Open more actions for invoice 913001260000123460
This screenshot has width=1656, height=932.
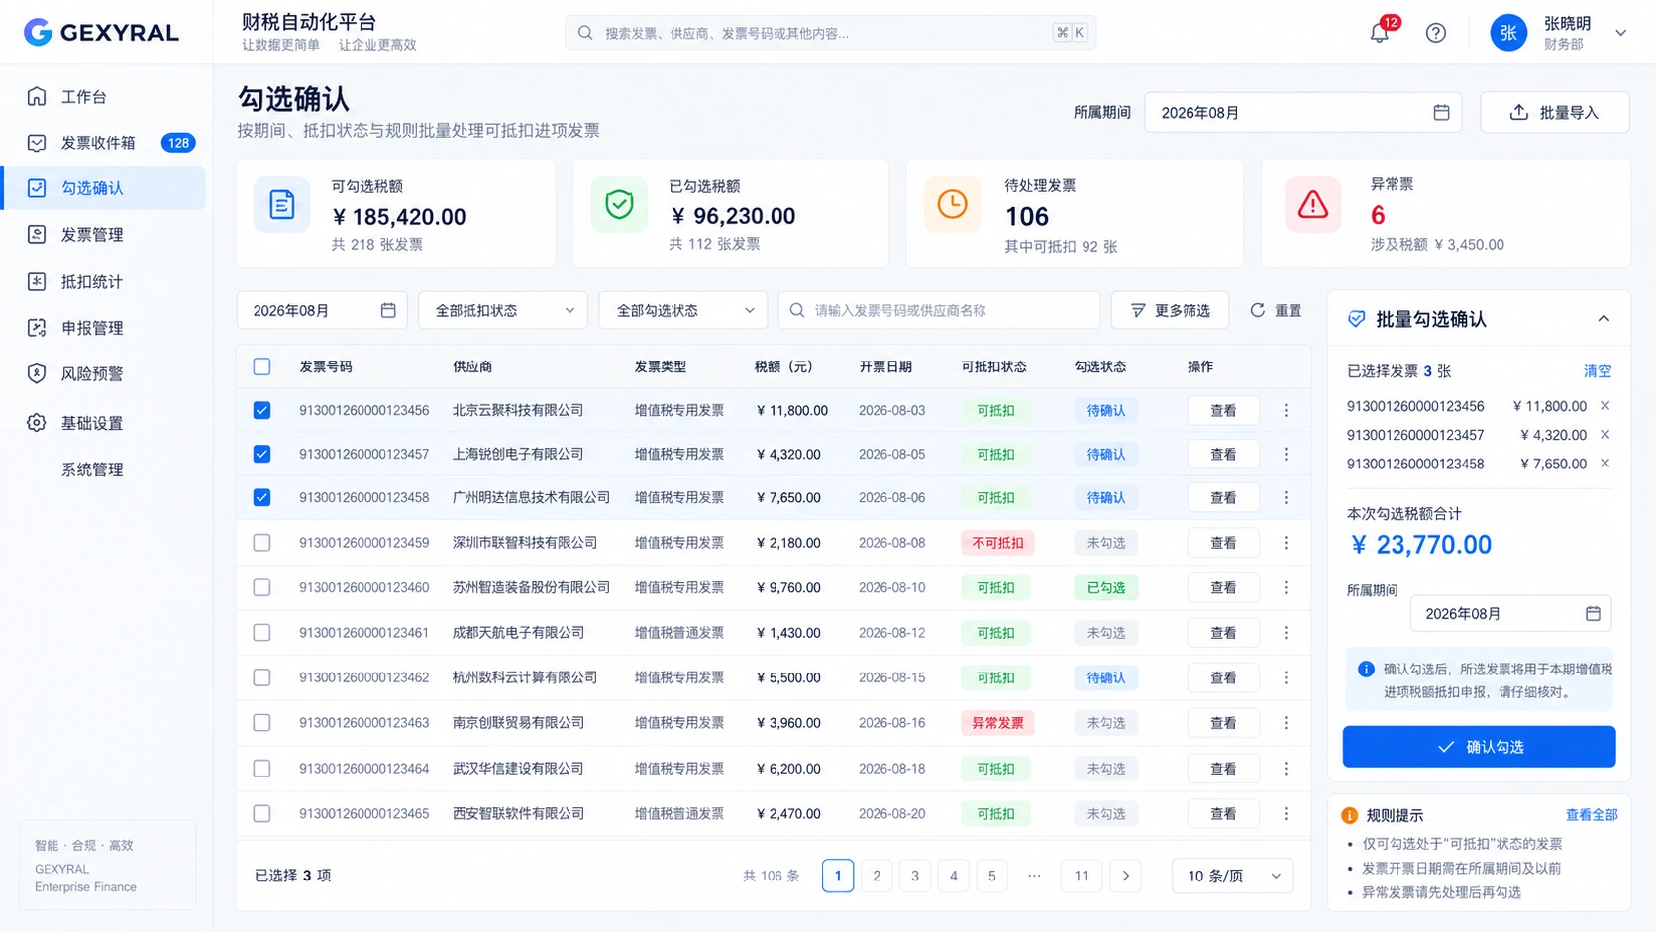click(1286, 587)
